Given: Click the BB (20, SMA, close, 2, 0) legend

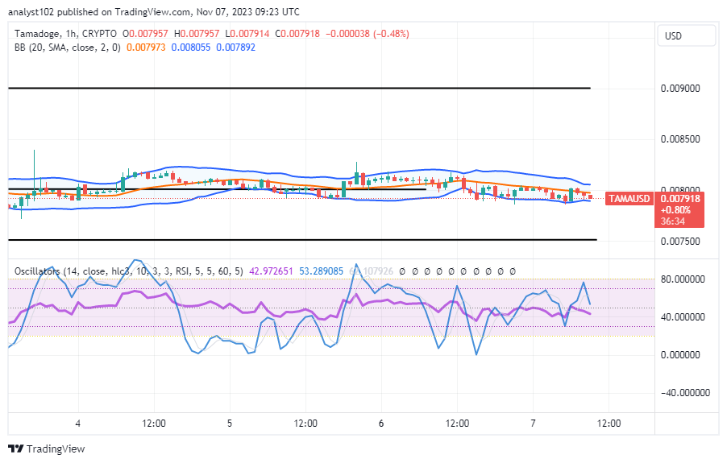Looking at the screenshot, I should tap(67, 48).
